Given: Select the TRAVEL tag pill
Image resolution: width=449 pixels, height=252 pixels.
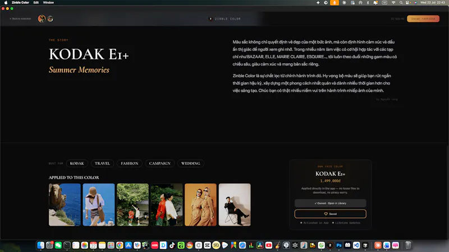Looking at the screenshot, I should tap(102, 164).
